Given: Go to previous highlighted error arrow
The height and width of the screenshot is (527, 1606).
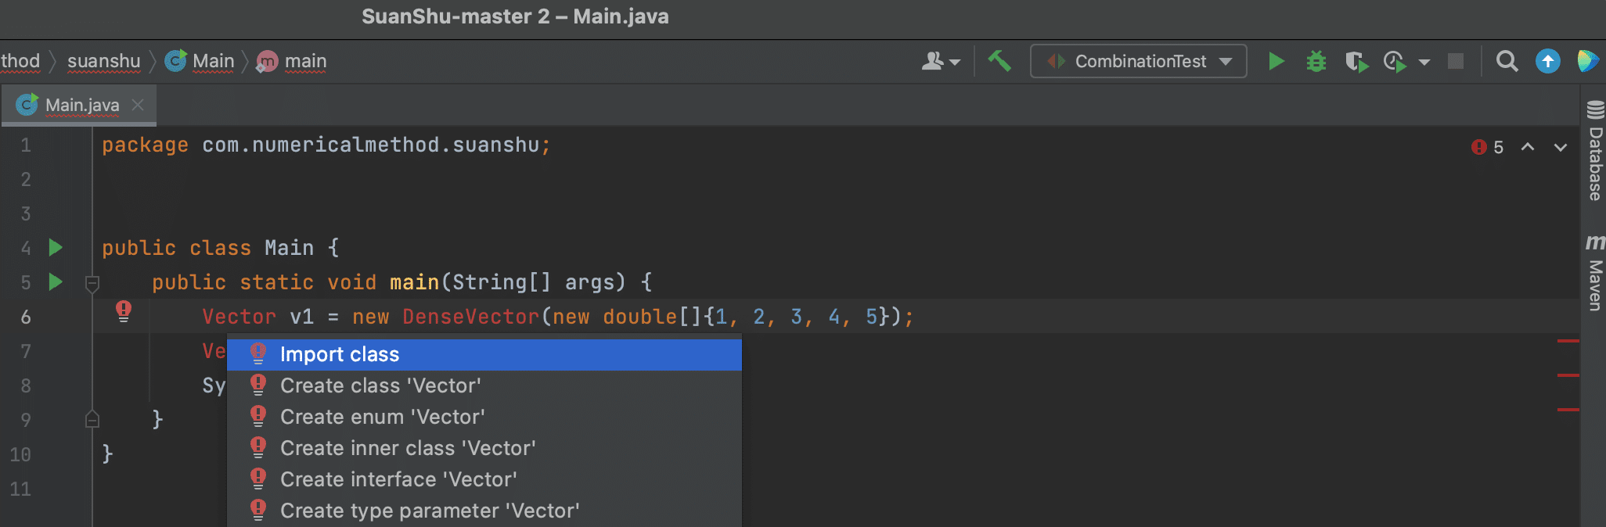Looking at the screenshot, I should point(1528,147).
